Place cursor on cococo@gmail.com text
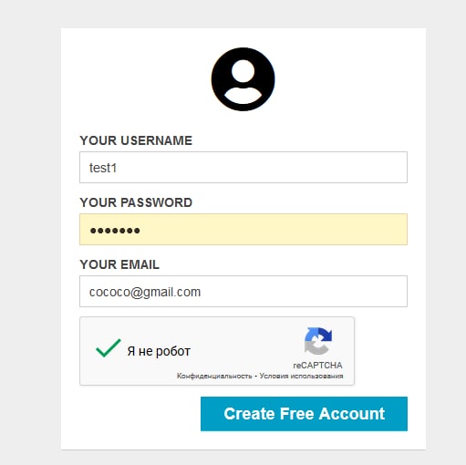Screen dimensions: 466x465 pos(145,292)
